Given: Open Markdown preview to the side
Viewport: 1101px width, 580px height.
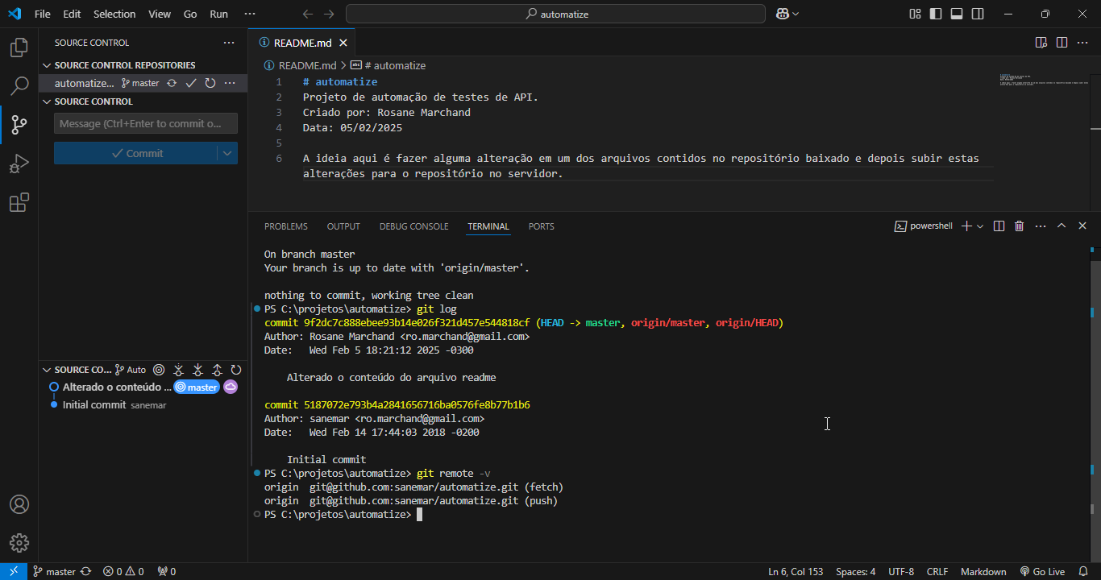Looking at the screenshot, I should tap(1041, 43).
